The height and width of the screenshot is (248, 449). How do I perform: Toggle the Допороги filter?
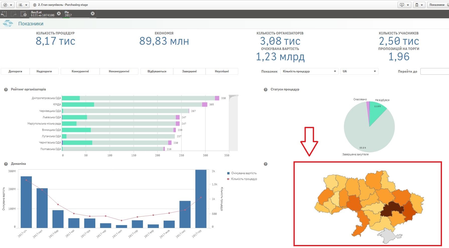pyautogui.click(x=15, y=71)
